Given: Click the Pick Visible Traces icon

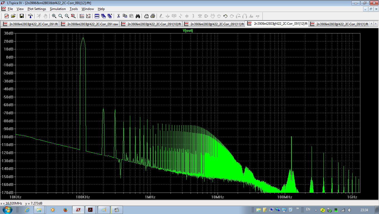Looking at the screenshot, I should click(82, 16).
